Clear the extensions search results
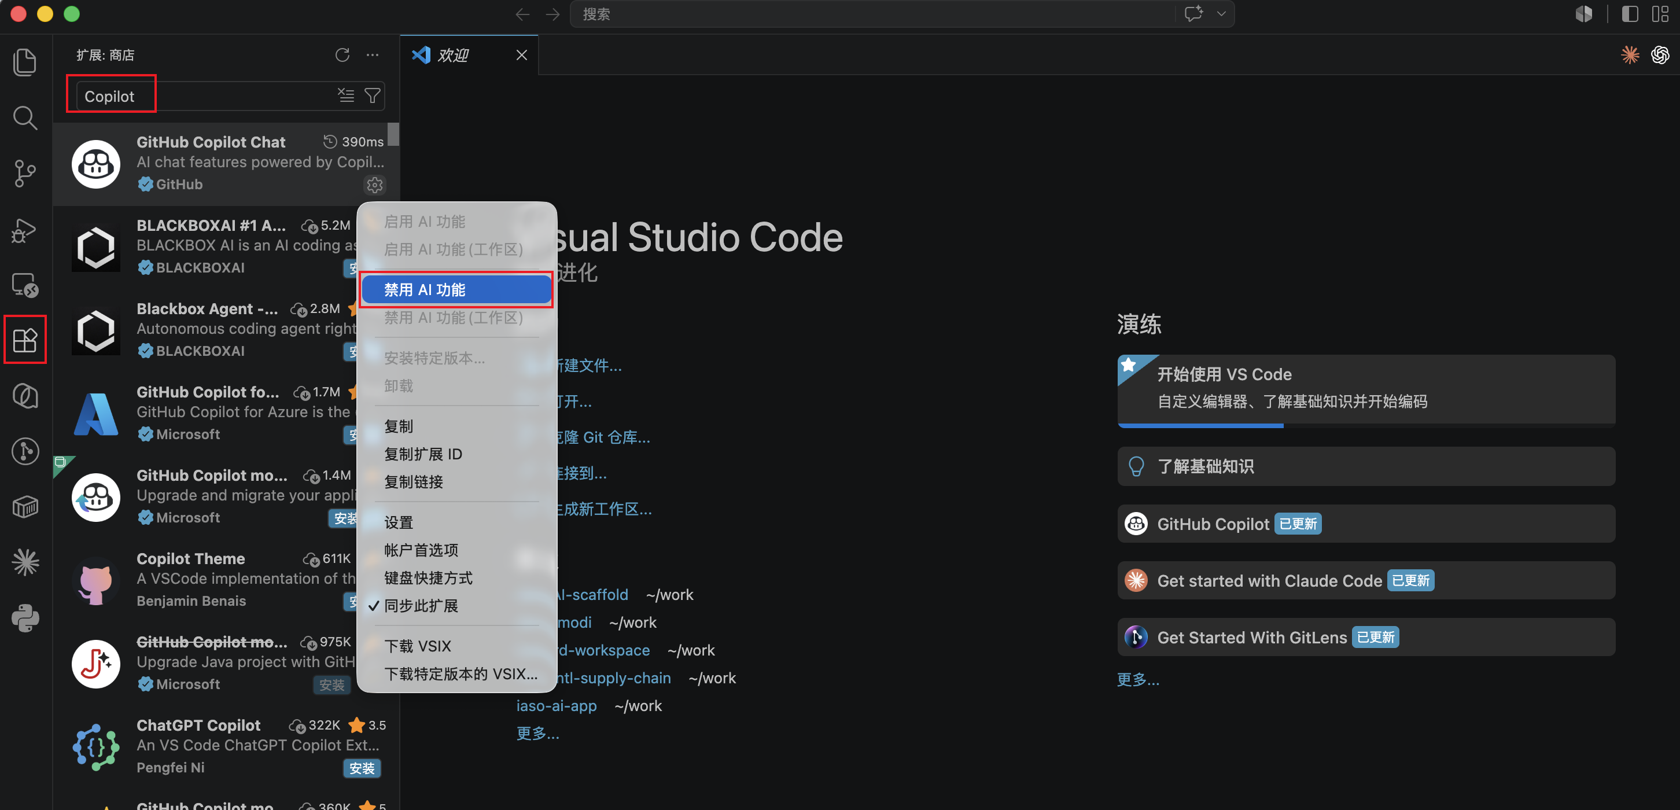Image resolution: width=1680 pixels, height=810 pixels. 345,96
